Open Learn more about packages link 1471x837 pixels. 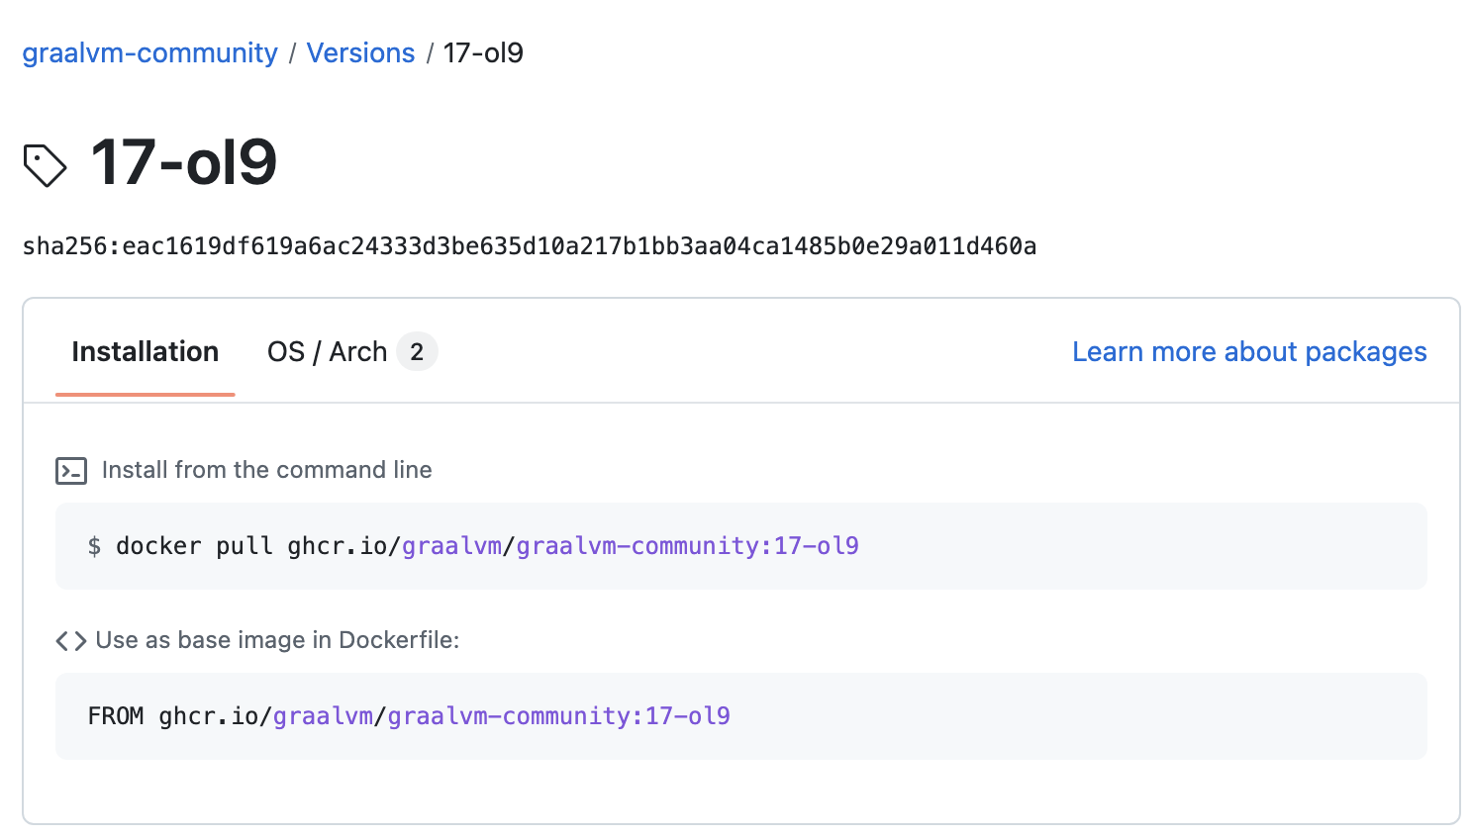pyautogui.click(x=1249, y=351)
